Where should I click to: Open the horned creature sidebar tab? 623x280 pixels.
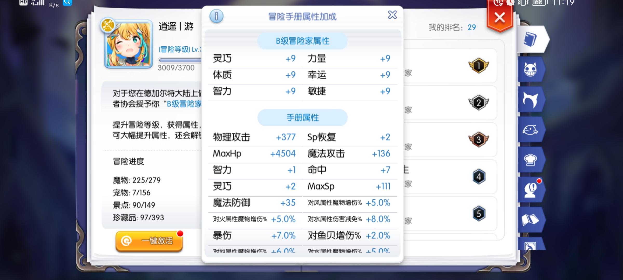point(530,100)
